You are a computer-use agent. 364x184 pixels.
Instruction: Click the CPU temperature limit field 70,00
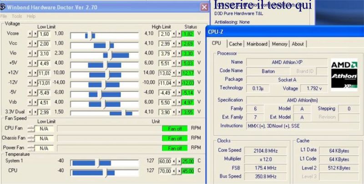point(165,171)
